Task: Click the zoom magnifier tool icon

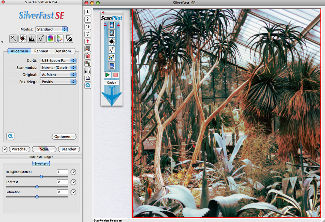Action: point(13,38)
